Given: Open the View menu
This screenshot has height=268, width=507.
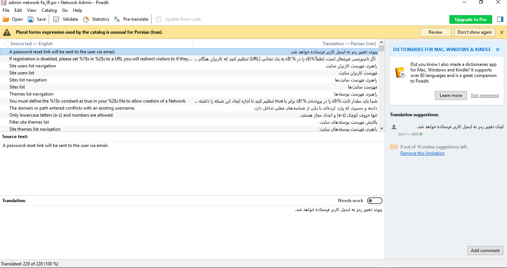Looking at the screenshot, I should [32, 10].
